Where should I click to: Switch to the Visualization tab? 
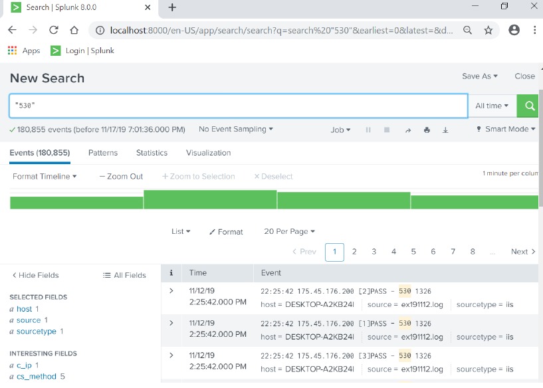coord(209,153)
